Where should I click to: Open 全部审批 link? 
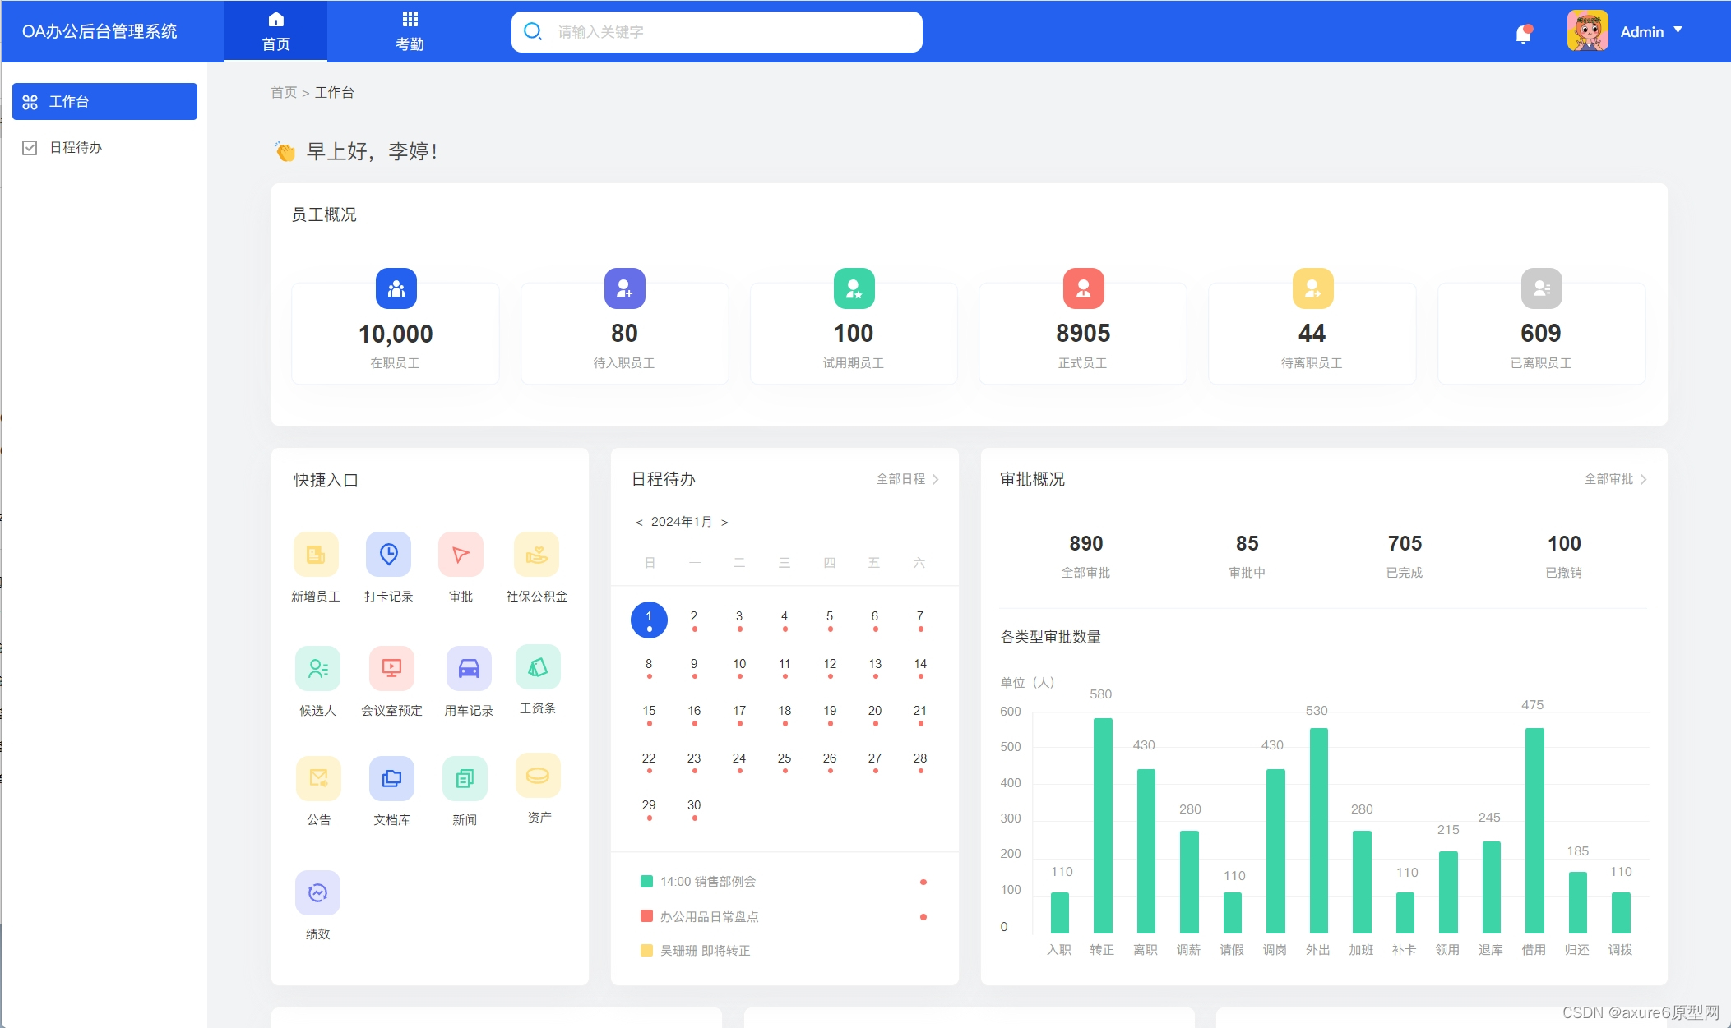coord(1608,479)
